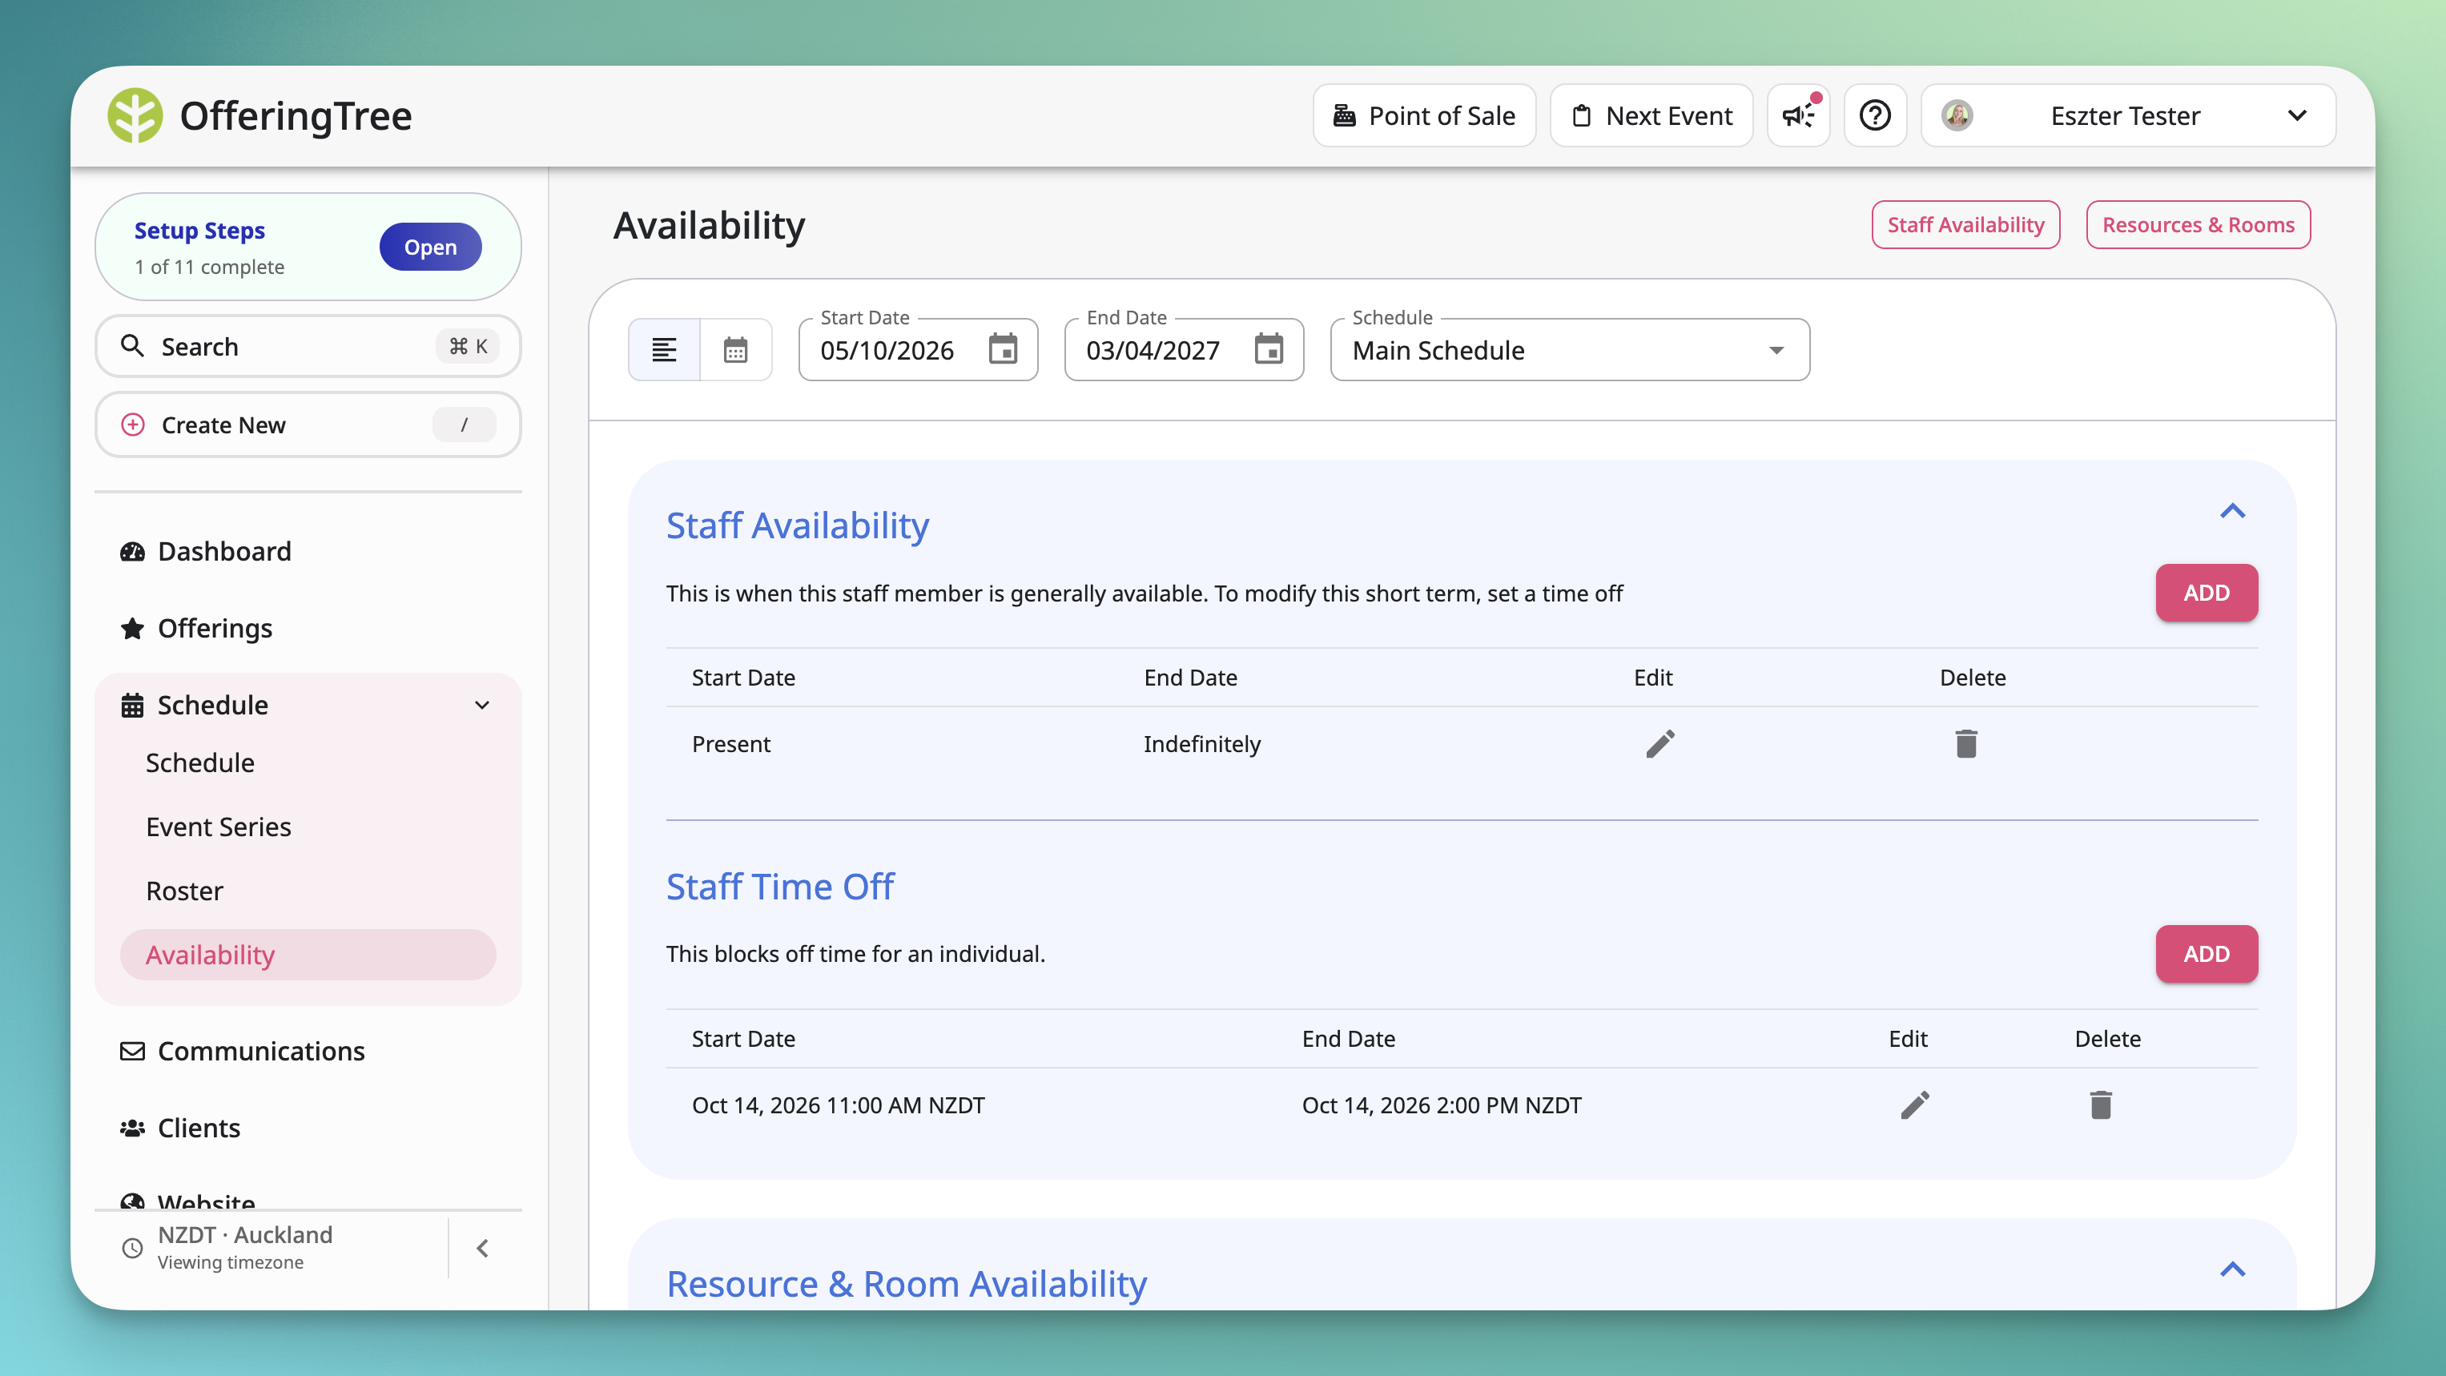Open the End Date calendar picker icon
The image size is (2446, 1376).
[x=1269, y=349]
